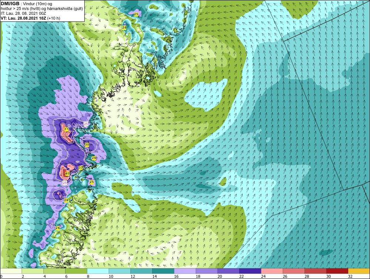
Task: Pick the 26–28 m/s salmon legend swatch
Action: (294, 271)
